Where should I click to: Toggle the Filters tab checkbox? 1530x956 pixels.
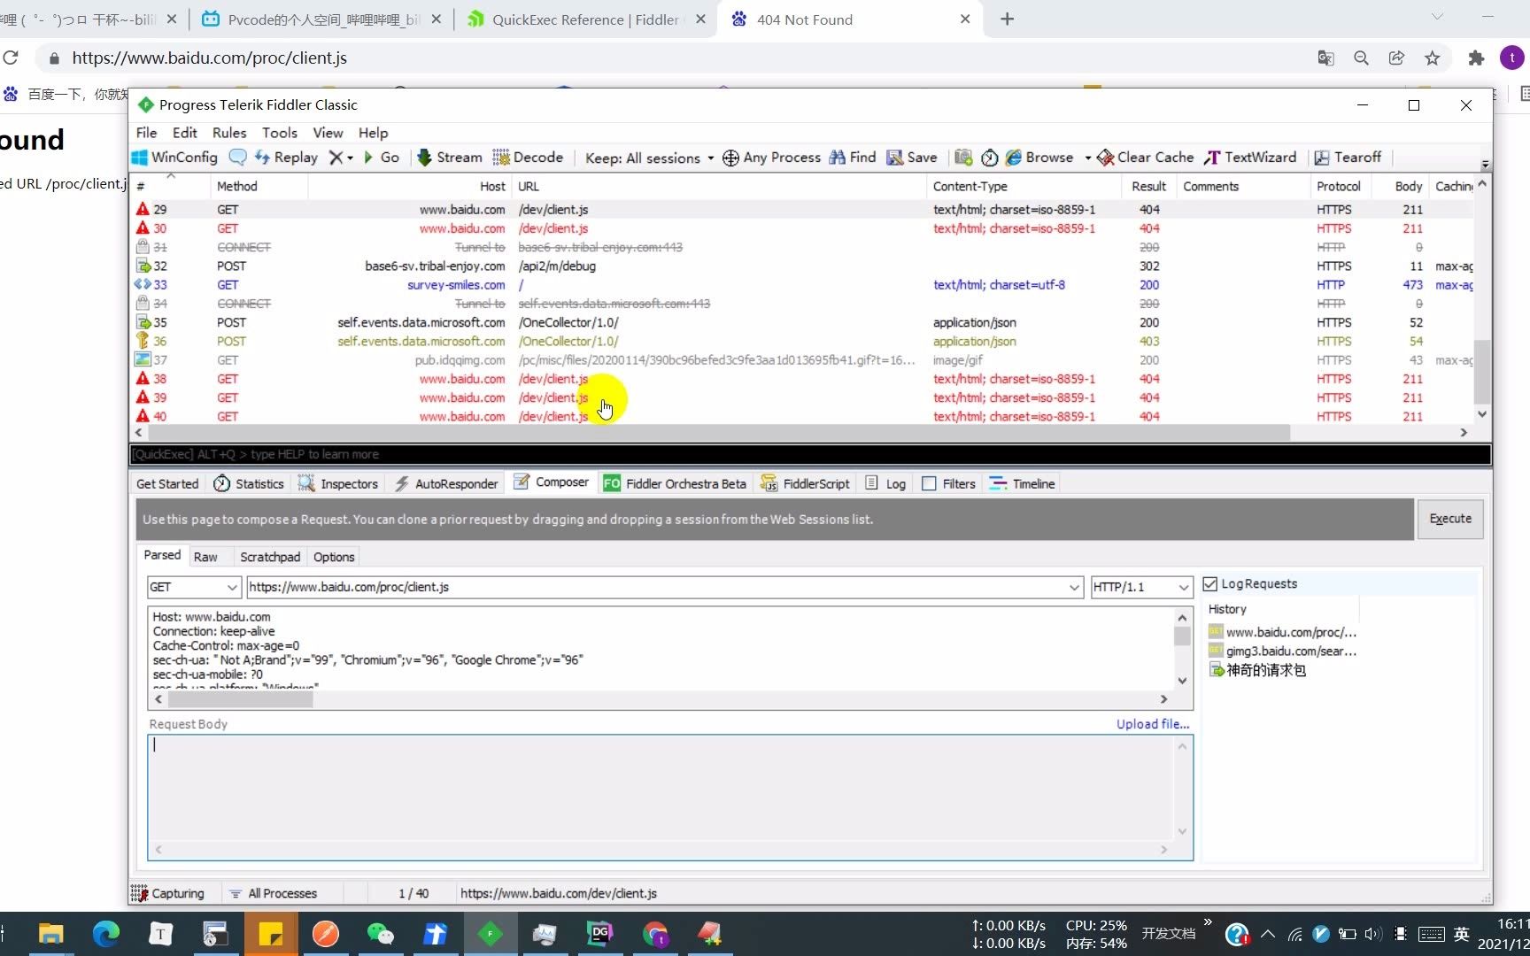pos(929,483)
